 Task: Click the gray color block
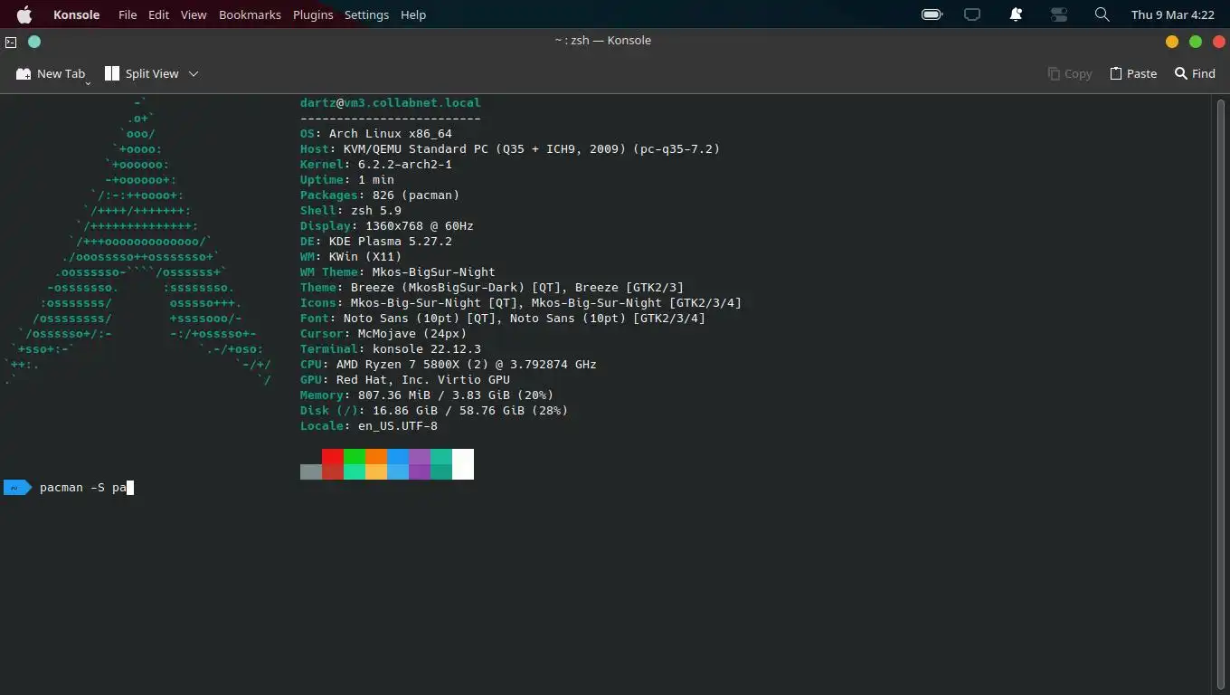tap(311, 471)
